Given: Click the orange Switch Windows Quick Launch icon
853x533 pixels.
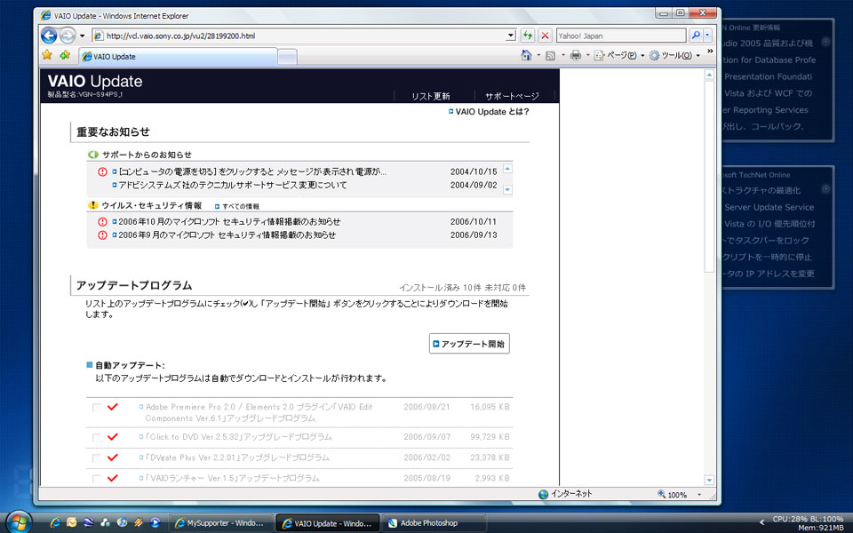Looking at the screenshot, I should (139, 522).
